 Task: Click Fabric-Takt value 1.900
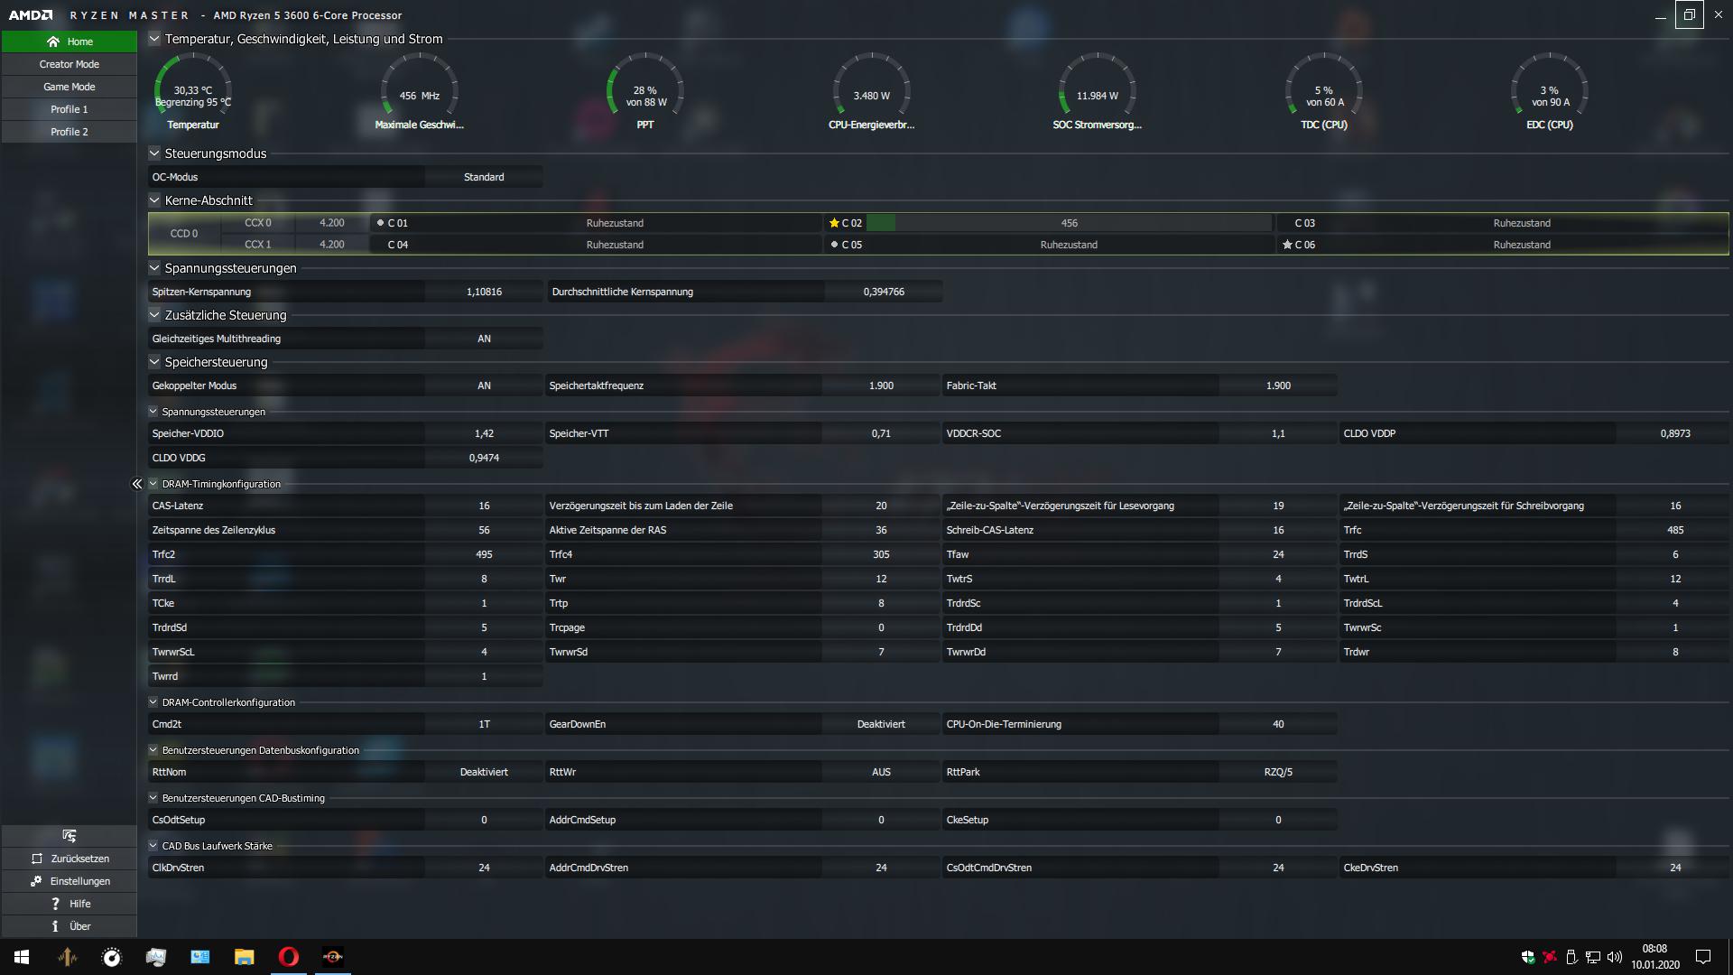(1278, 385)
